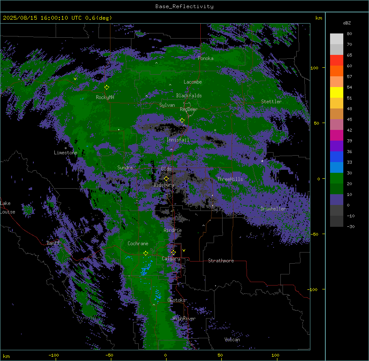Image resolution: width=369 pixels, height=361 pixels.
Task: Pick the slate purple swatch between 10 and 0 dBZ
Action: click(x=336, y=200)
